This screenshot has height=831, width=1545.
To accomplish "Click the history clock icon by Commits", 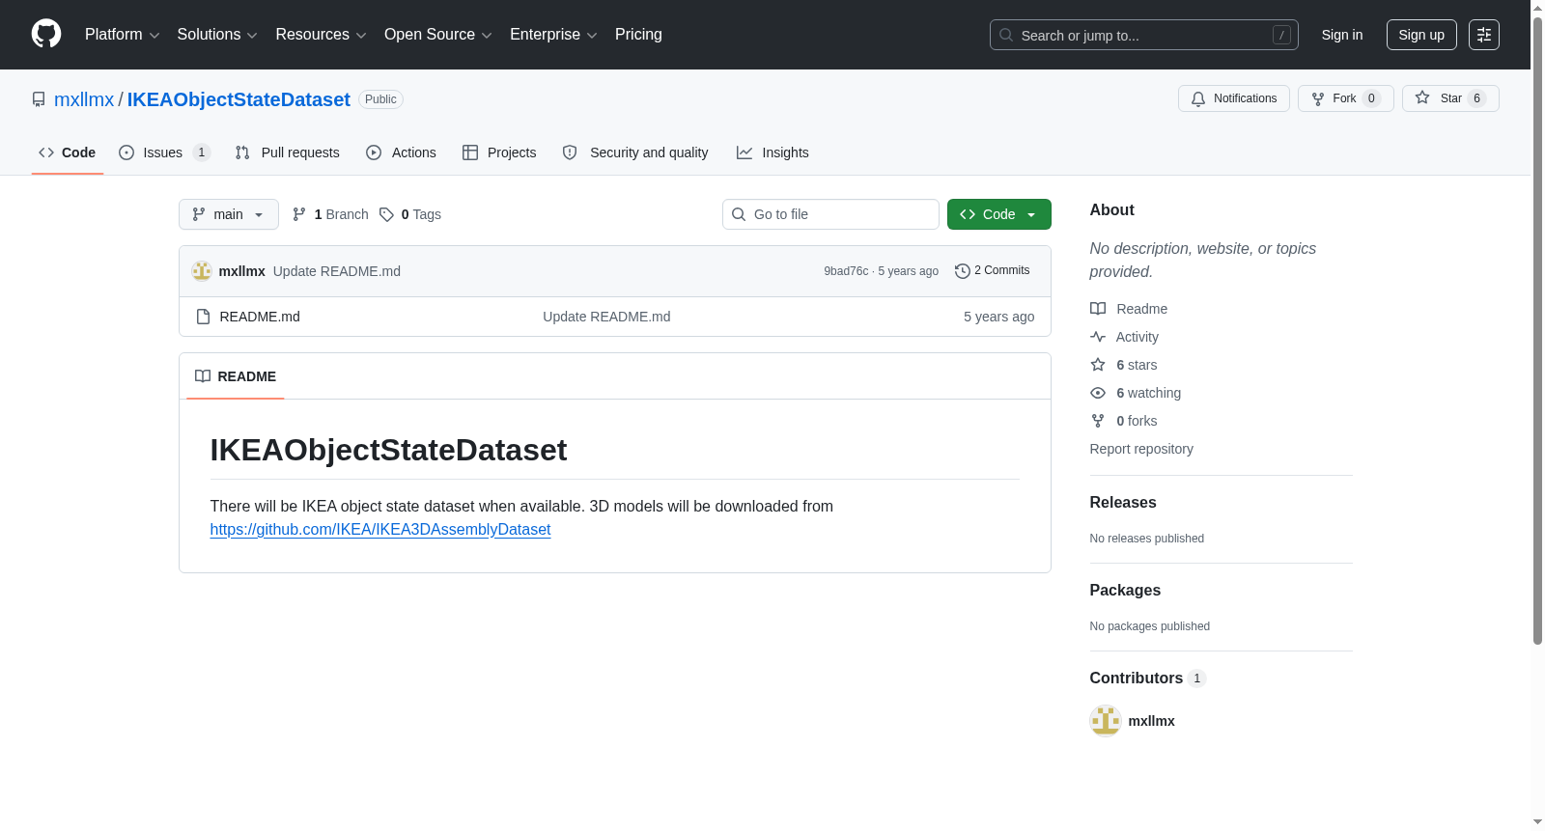I will tap(962, 271).
